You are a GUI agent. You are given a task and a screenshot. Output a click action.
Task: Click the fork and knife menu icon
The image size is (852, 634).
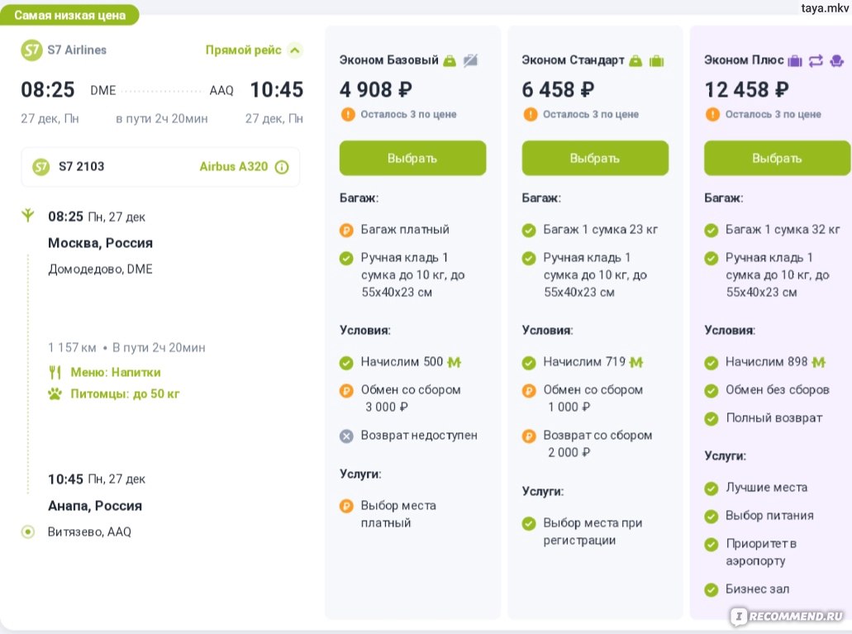coord(55,372)
